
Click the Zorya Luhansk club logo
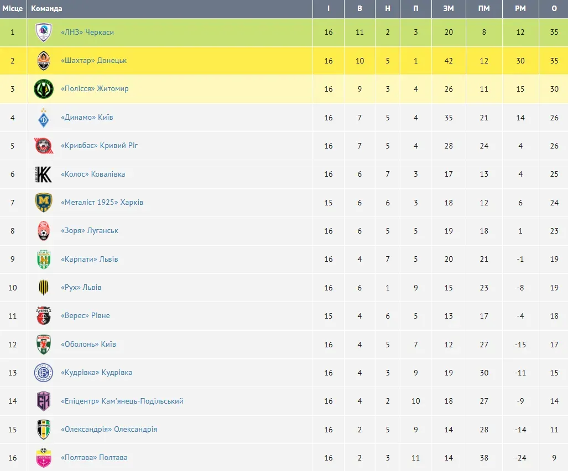click(43, 231)
